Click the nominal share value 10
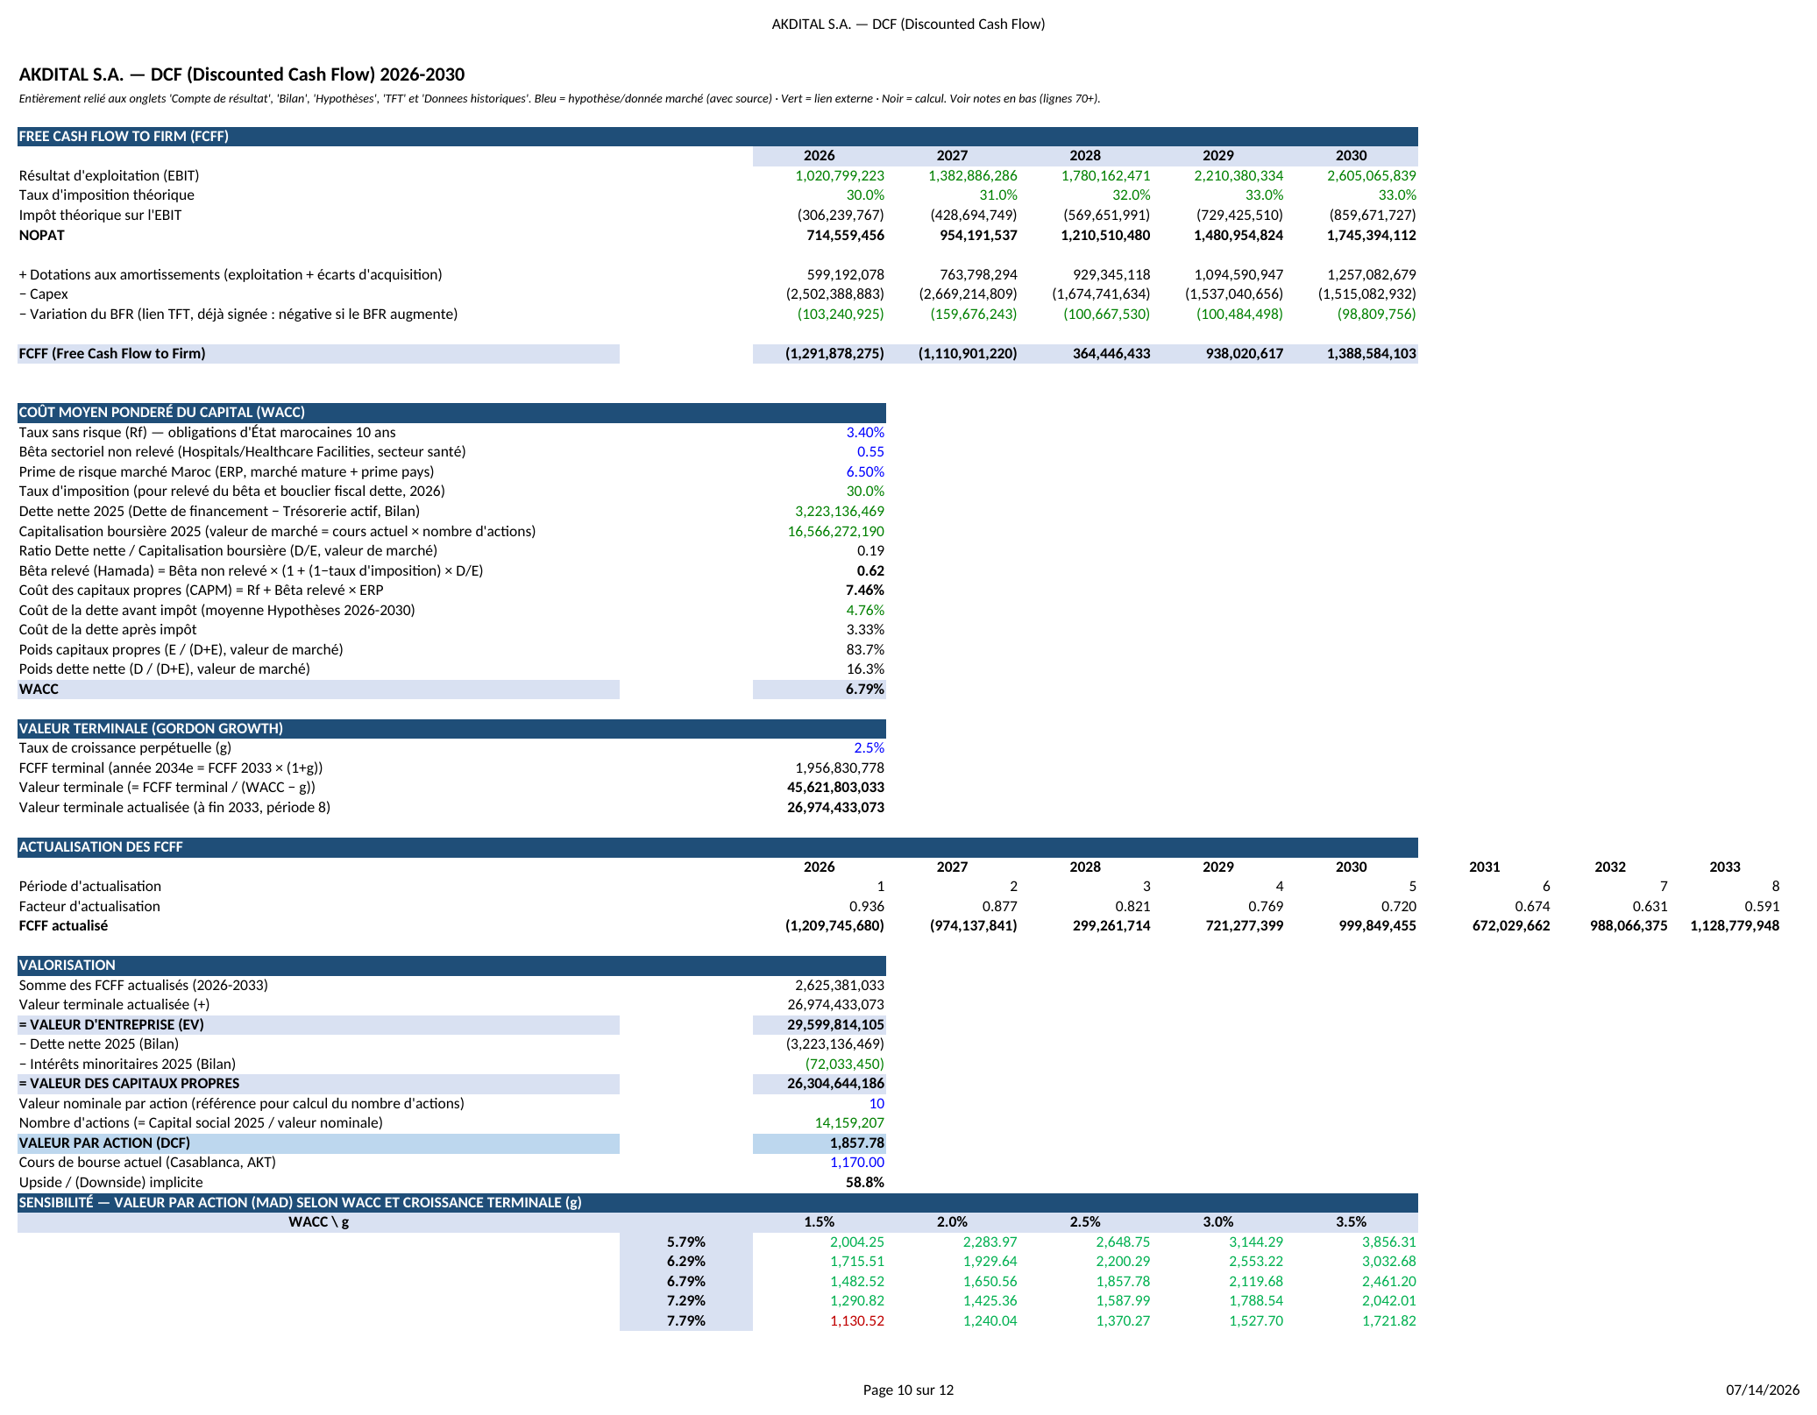Viewport: 1817px width, 1415px height. (877, 1104)
